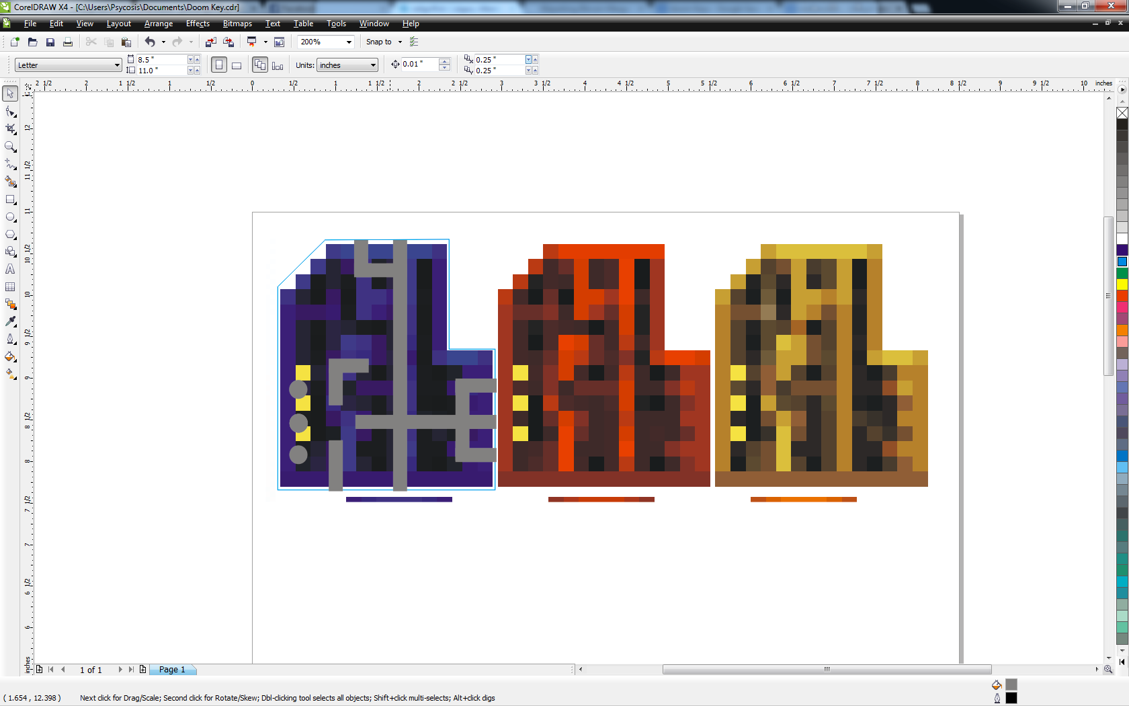Click the Import button
Screen dimensions: 1129x706
pyautogui.click(x=210, y=42)
